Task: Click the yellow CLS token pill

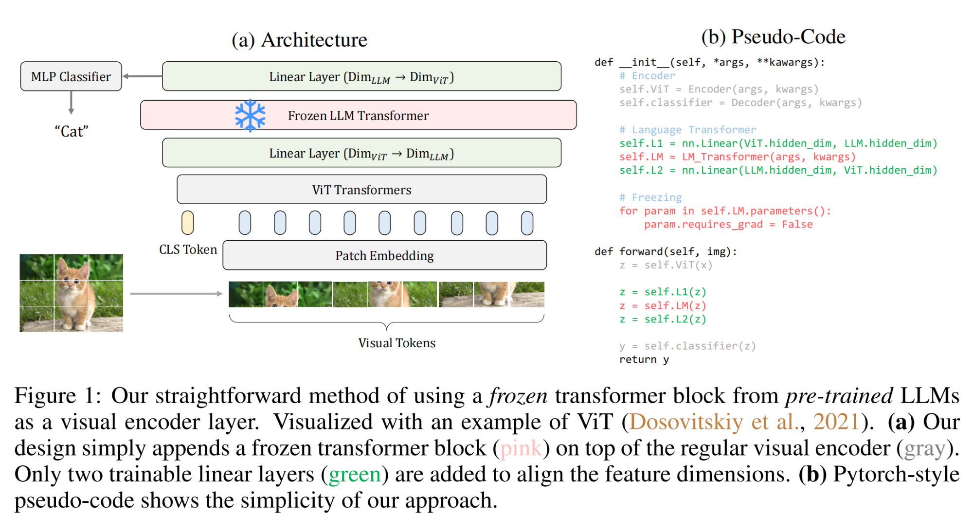Action: (187, 223)
